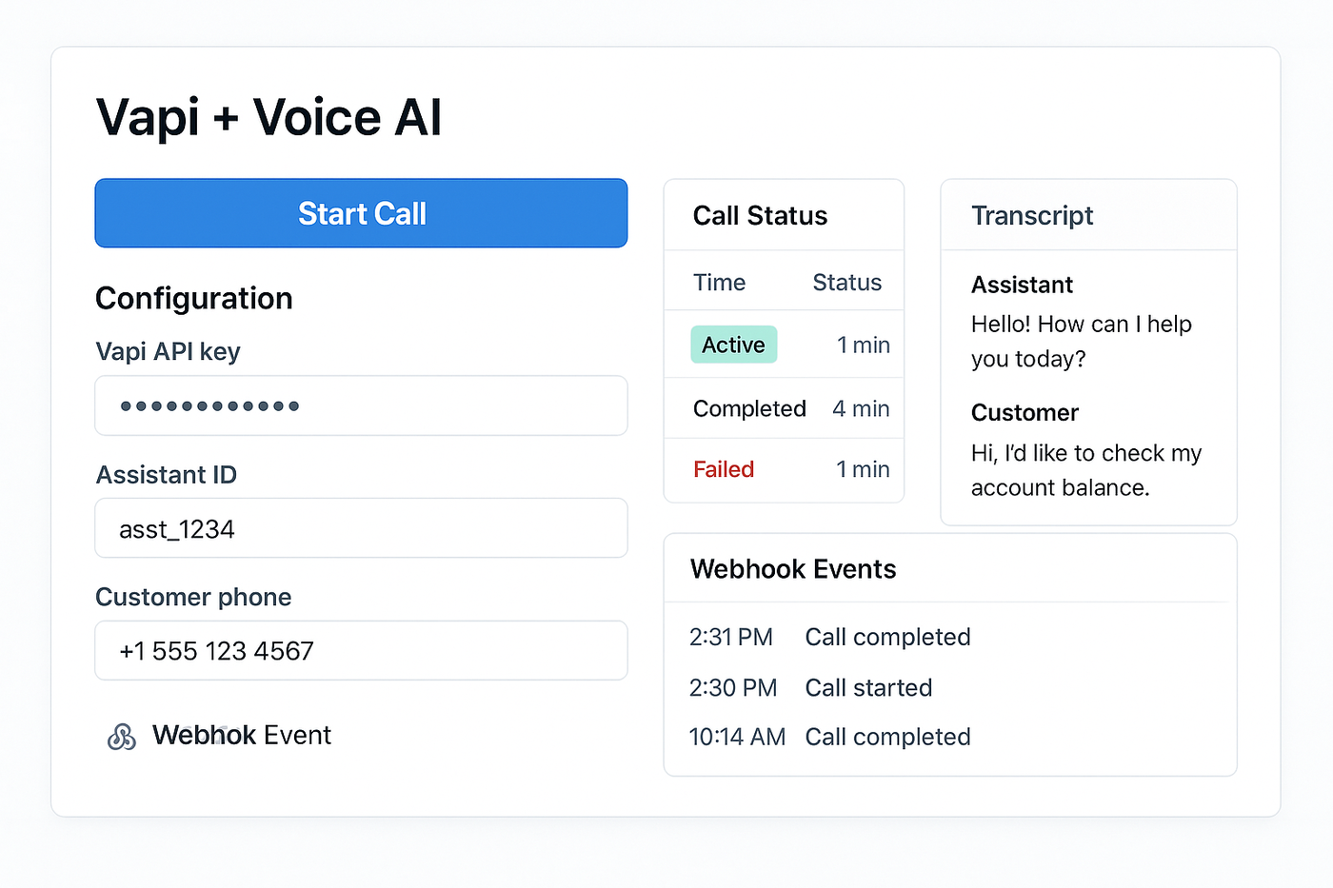
Task: Click the Call Status panel title
Action: (x=760, y=216)
